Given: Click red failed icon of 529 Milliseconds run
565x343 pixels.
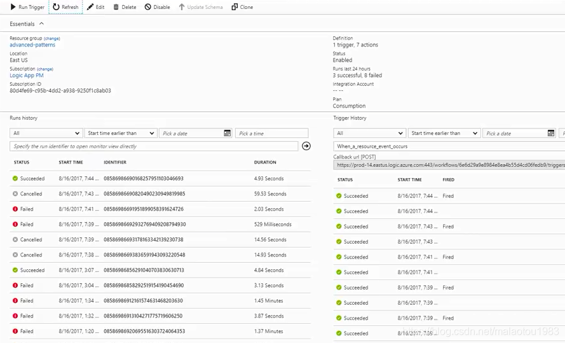Looking at the screenshot, I should (x=15, y=225).
